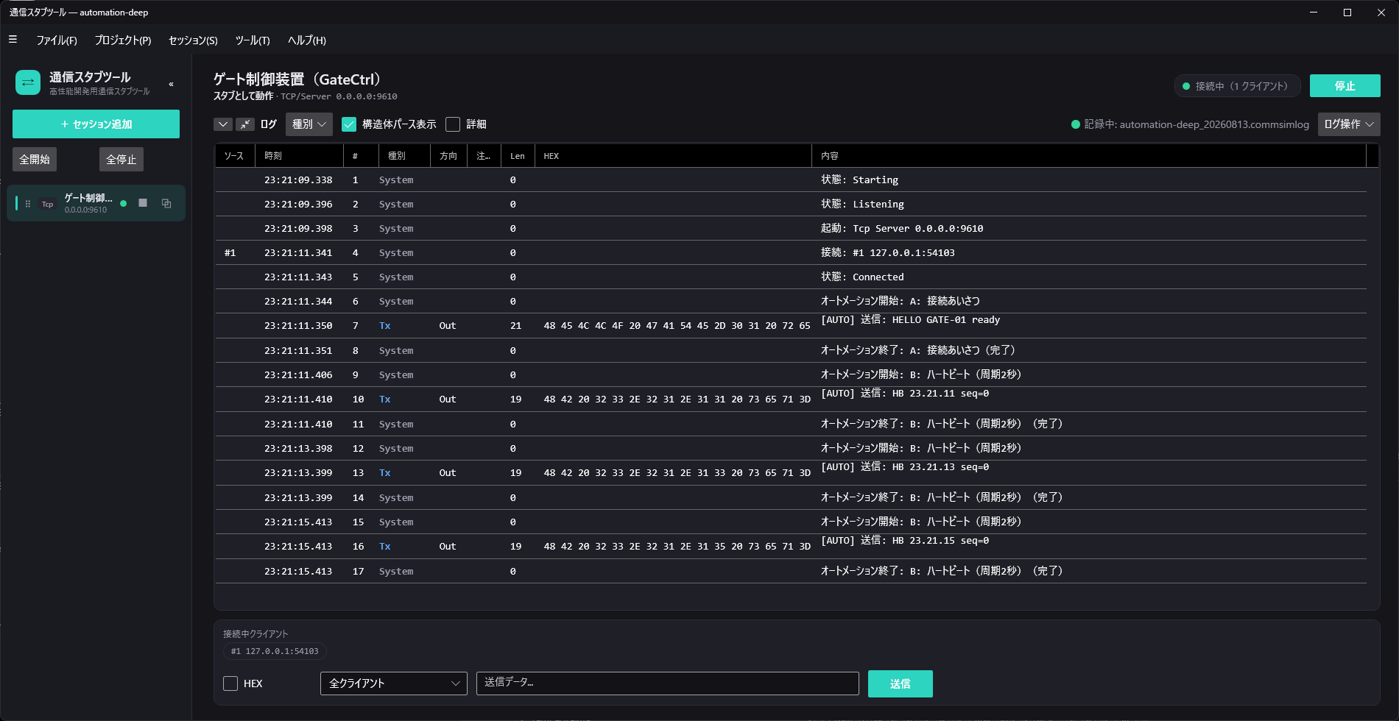
Task: Stop the gate session via square icon
Action: tap(143, 203)
